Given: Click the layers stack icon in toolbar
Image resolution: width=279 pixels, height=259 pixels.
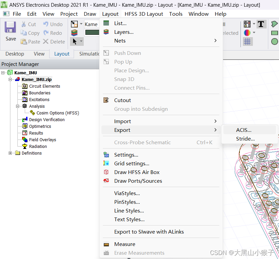Looking at the screenshot, I should click(74, 33).
